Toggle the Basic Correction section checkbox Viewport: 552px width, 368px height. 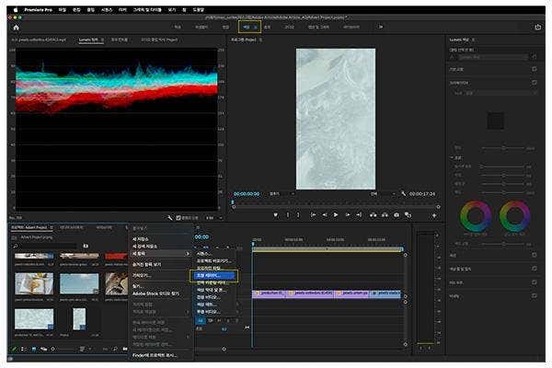point(535,68)
